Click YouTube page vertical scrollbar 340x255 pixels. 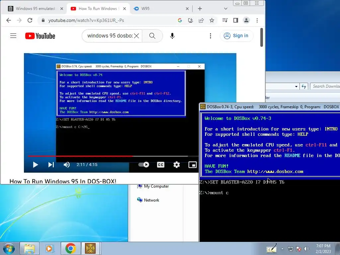point(262,37)
